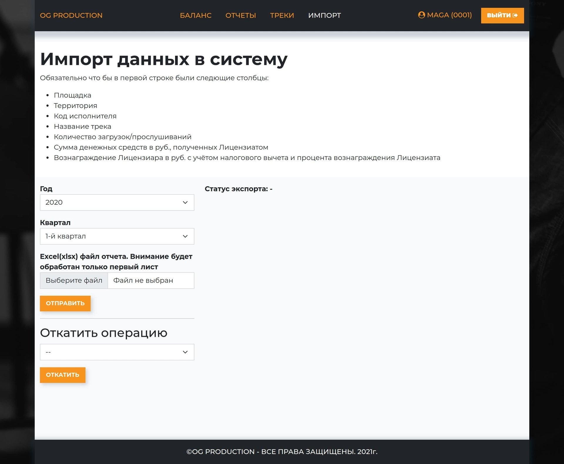The height and width of the screenshot is (464, 564).
Task: Click the Площадка list item
Action: tap(73, 95)
